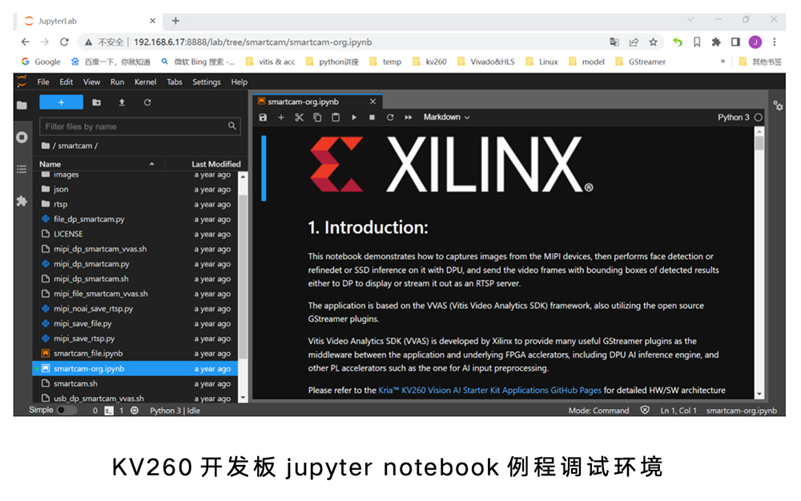Save the notebook using the toolbar icon
The height and width of the screenshot is (501, 801).
tap(263, 117)
